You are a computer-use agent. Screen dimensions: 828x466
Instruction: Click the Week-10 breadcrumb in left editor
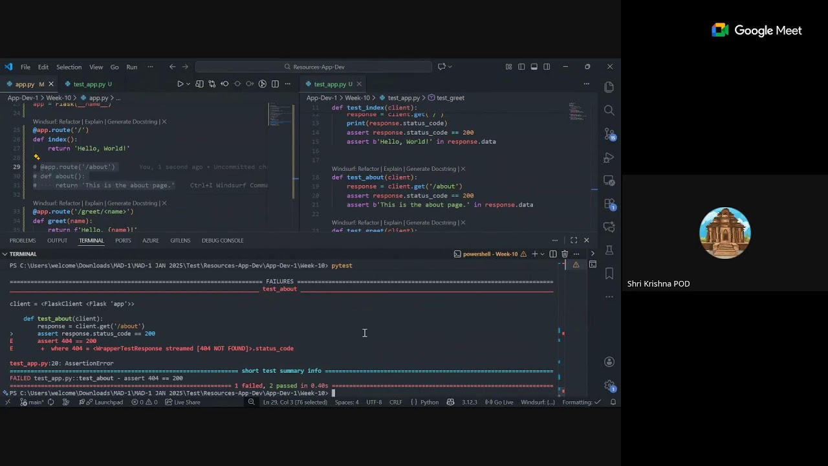coord(58,98)
